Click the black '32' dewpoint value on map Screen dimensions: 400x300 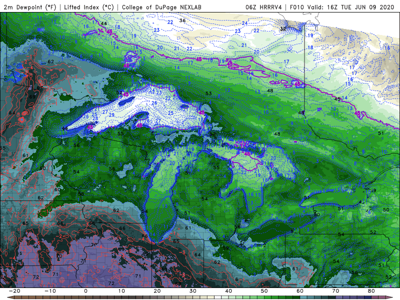[x=283, y=28]
